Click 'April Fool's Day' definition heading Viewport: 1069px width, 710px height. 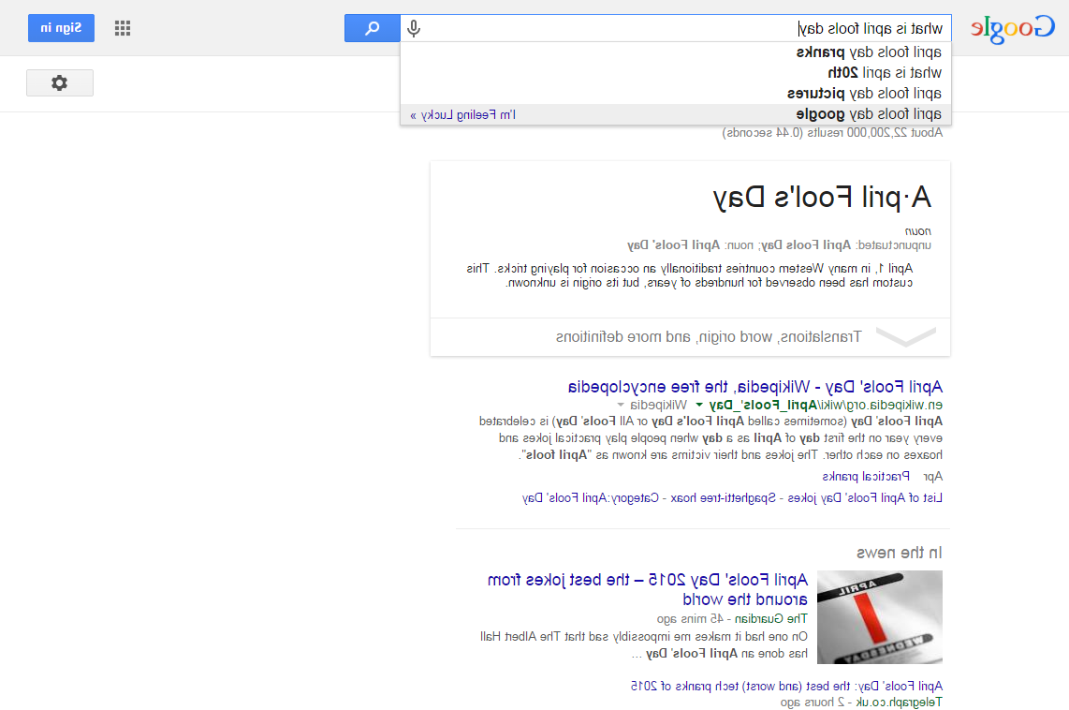pyautogui.click(x=822, y=198)
